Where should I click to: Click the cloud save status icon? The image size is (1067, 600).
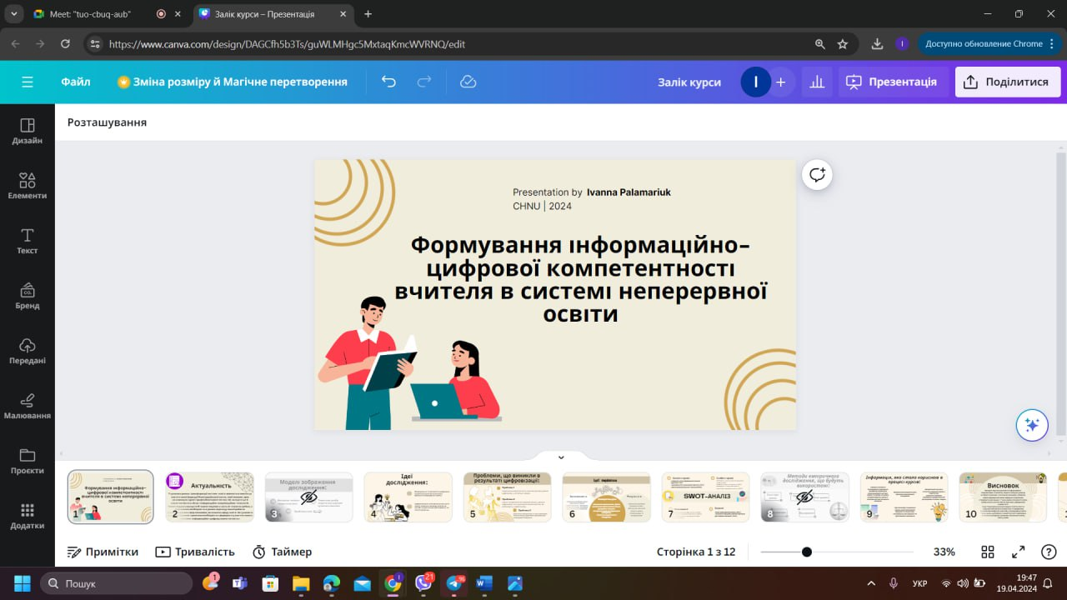pyautogui.click(x=468, y=82)
